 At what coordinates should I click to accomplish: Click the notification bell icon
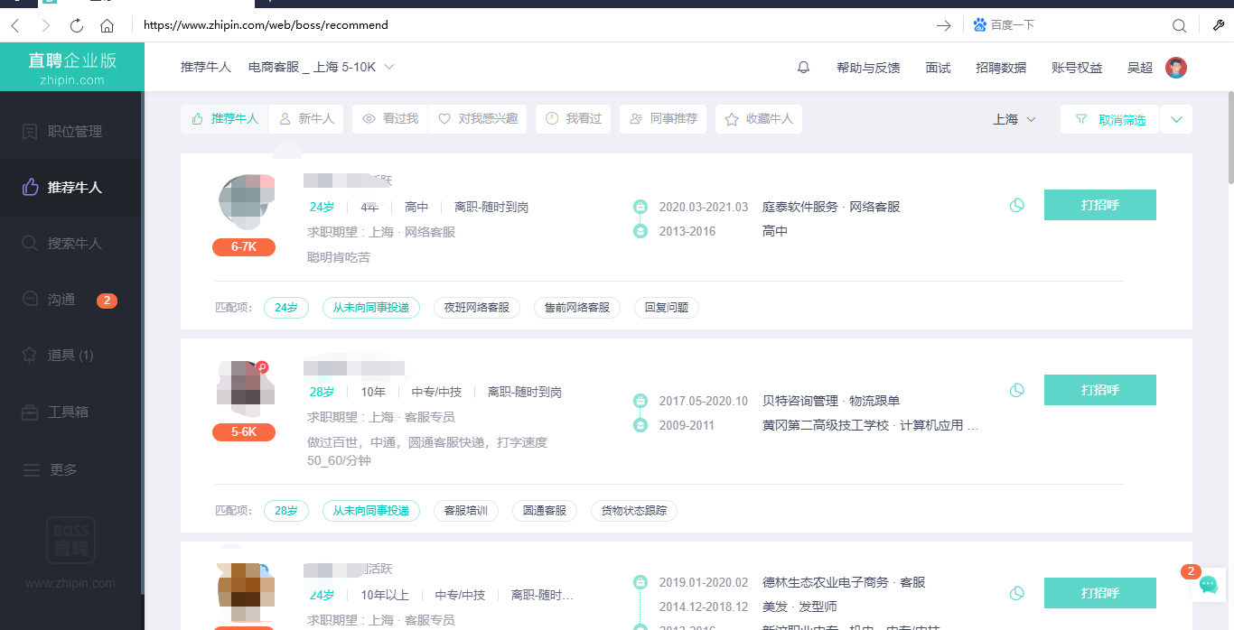803,68
